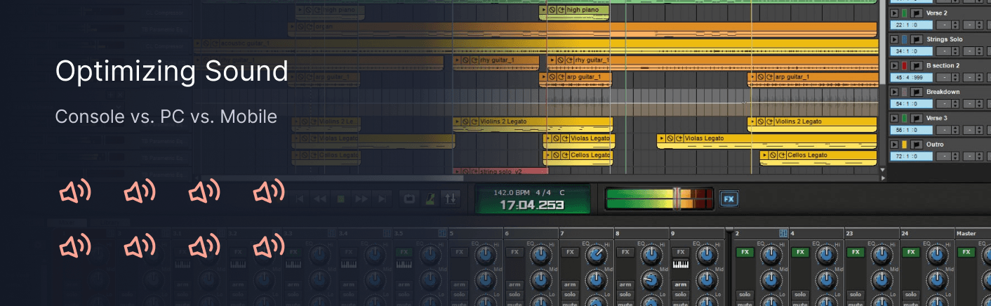The image size is (991, 306).
Task: Click the flag icon on Breakdown row
Action: (x=917, y=92)
